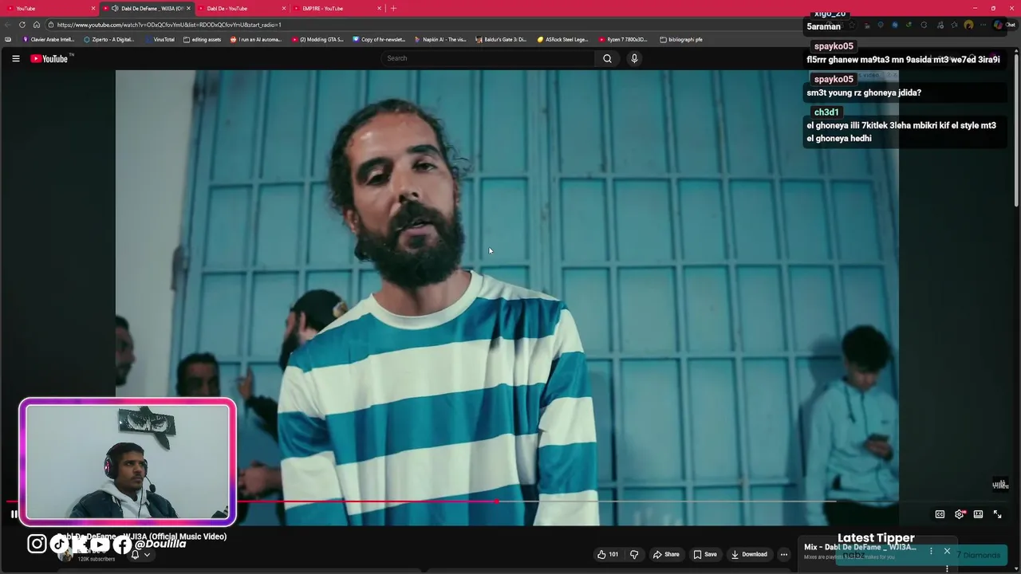Image resolution: width=1021 pixels, height=574 pixels.
Task: Open a new browser tab
Action: pos(393,8)
